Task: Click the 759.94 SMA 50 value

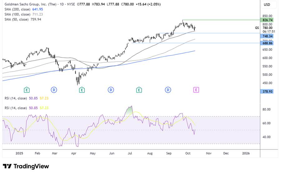Action: click(36, 19)
